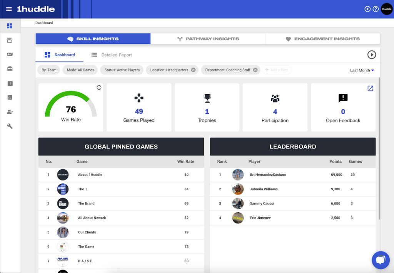Select the About 1Huddle game thumbnail
The image size is (394, 273).
63,175
